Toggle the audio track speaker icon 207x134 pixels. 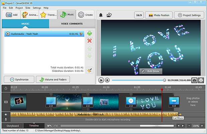pyautogui.click(x=6, y=114)
